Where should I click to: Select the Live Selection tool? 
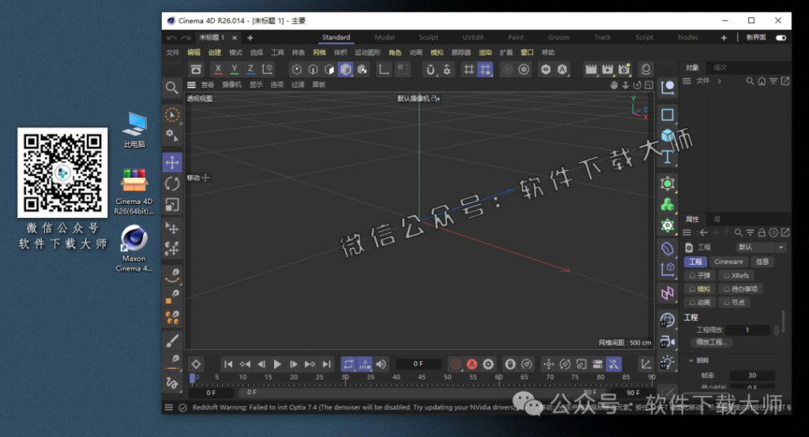point(171,114)
